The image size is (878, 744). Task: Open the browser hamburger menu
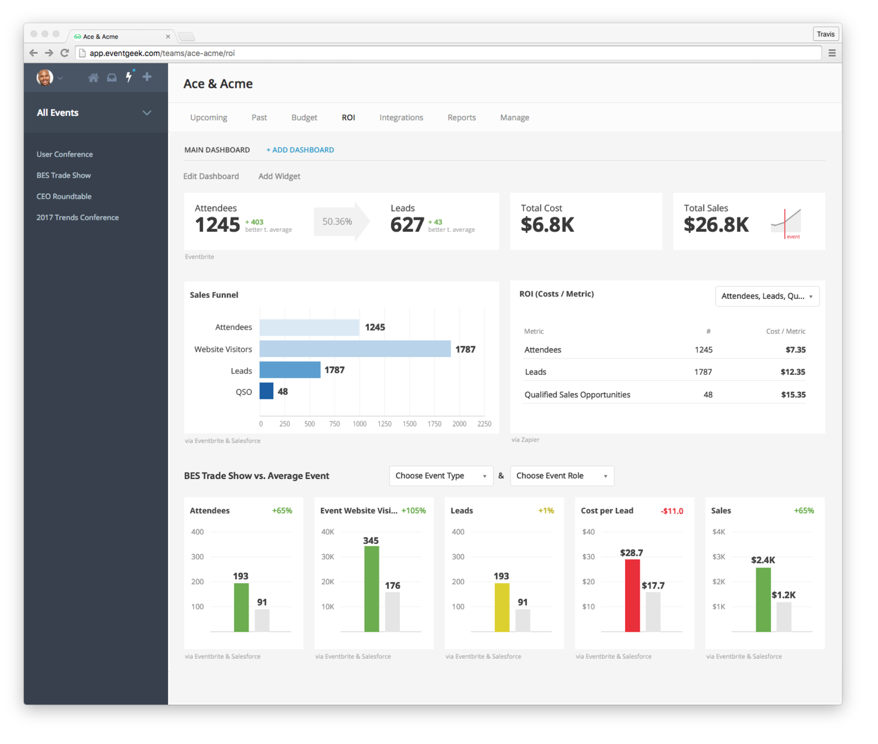(x=832, y=53)
